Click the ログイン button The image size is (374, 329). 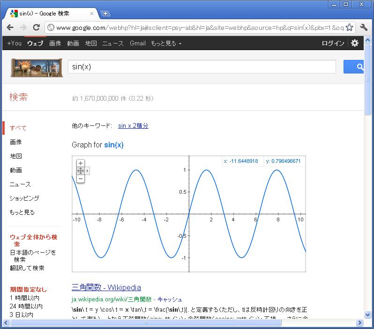click(333, 43)
